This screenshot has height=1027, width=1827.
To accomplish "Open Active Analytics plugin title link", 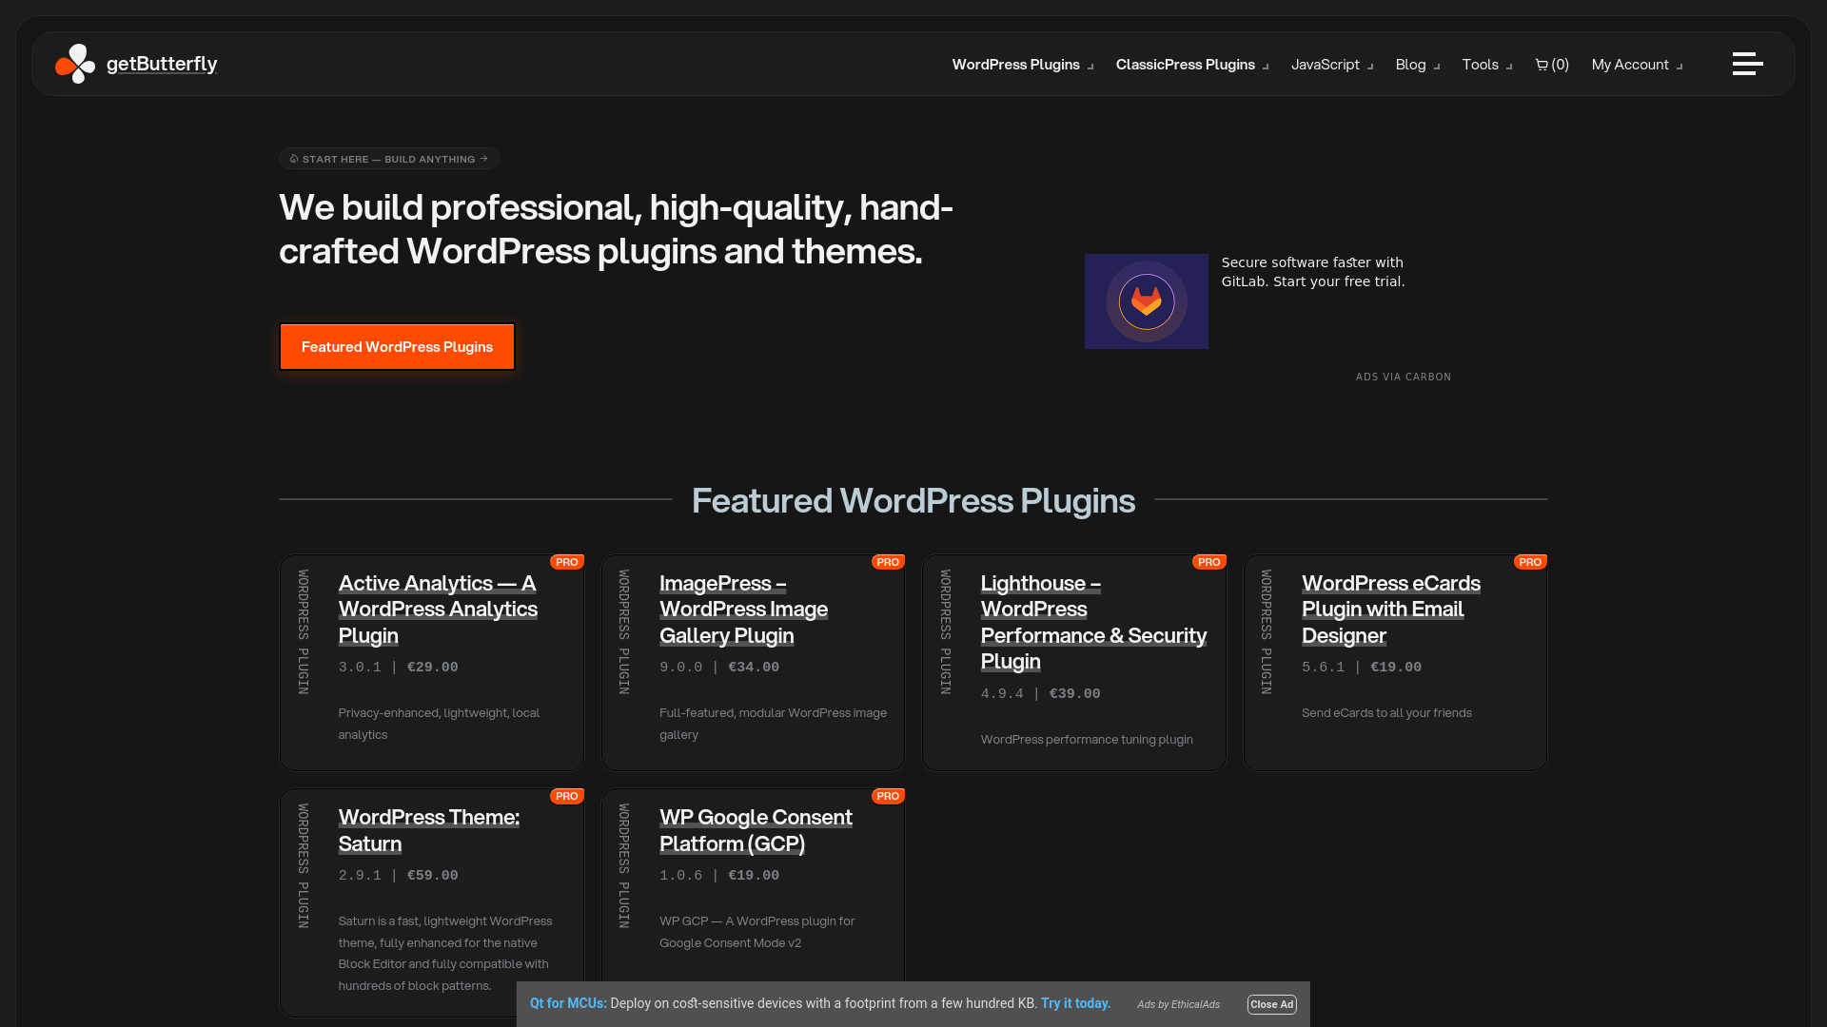I will (x=438, y=609).
